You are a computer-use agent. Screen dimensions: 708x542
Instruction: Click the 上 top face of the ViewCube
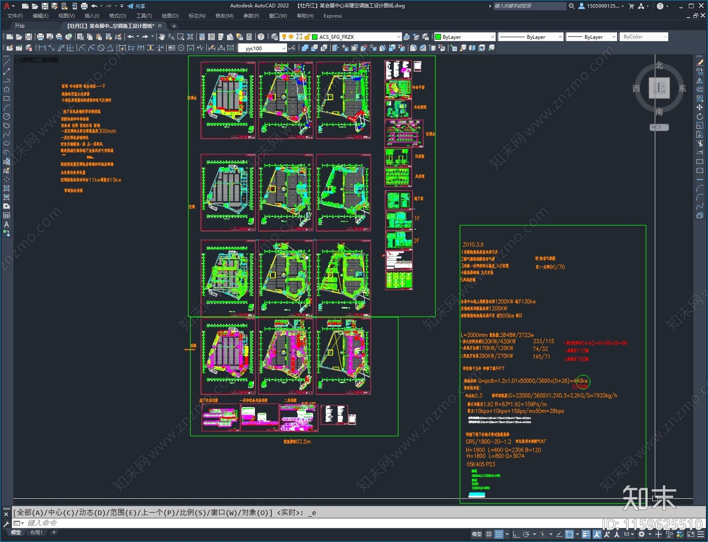pos(659,88)
